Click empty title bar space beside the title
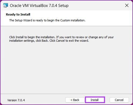The width and height of the screenshot is (133, 105). click(96, 6)
